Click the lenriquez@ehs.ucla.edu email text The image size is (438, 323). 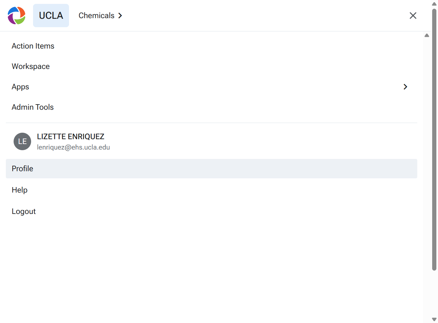pos(74,147)
